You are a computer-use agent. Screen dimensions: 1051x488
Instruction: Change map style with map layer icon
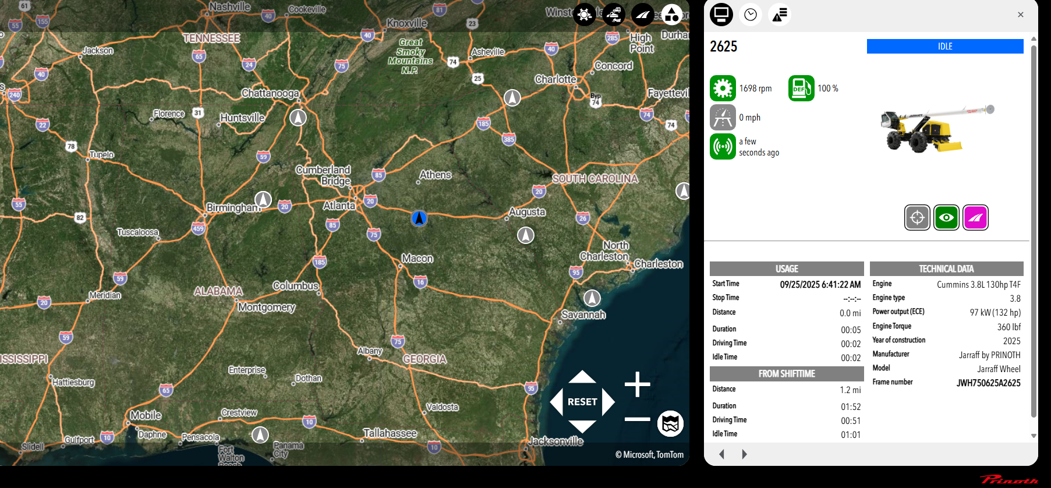coord(670,423)
